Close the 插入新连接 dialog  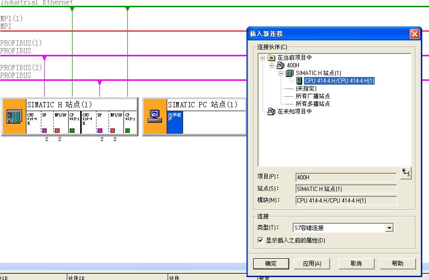point(415,34)
